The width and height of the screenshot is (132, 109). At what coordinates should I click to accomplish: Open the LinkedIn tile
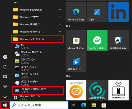click(x=119, y=12)
